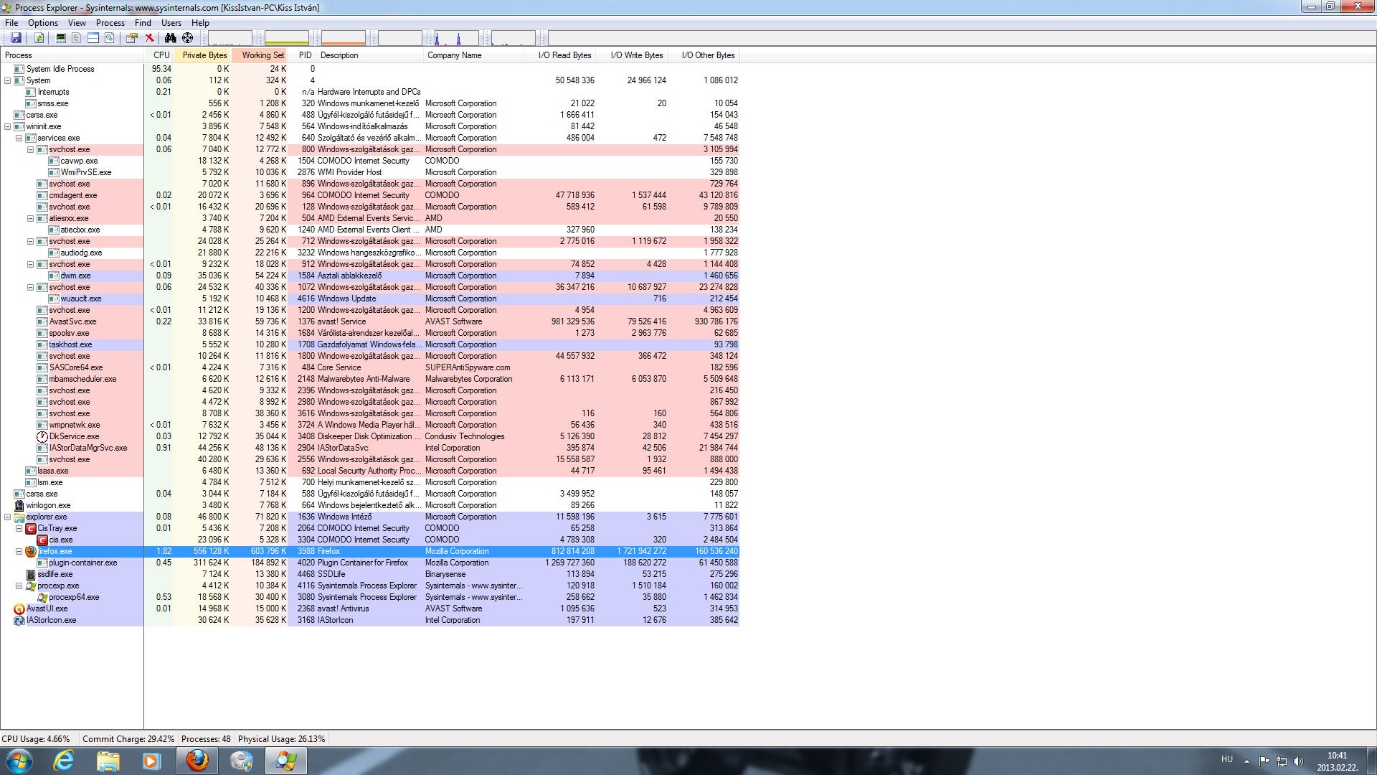Click the CPU usage mini graph in the toolbar
This screenshot has height=775, width=1377.
[x=229, y=38]
